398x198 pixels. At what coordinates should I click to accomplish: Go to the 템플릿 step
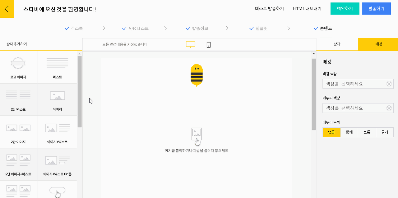pos(258,28)
